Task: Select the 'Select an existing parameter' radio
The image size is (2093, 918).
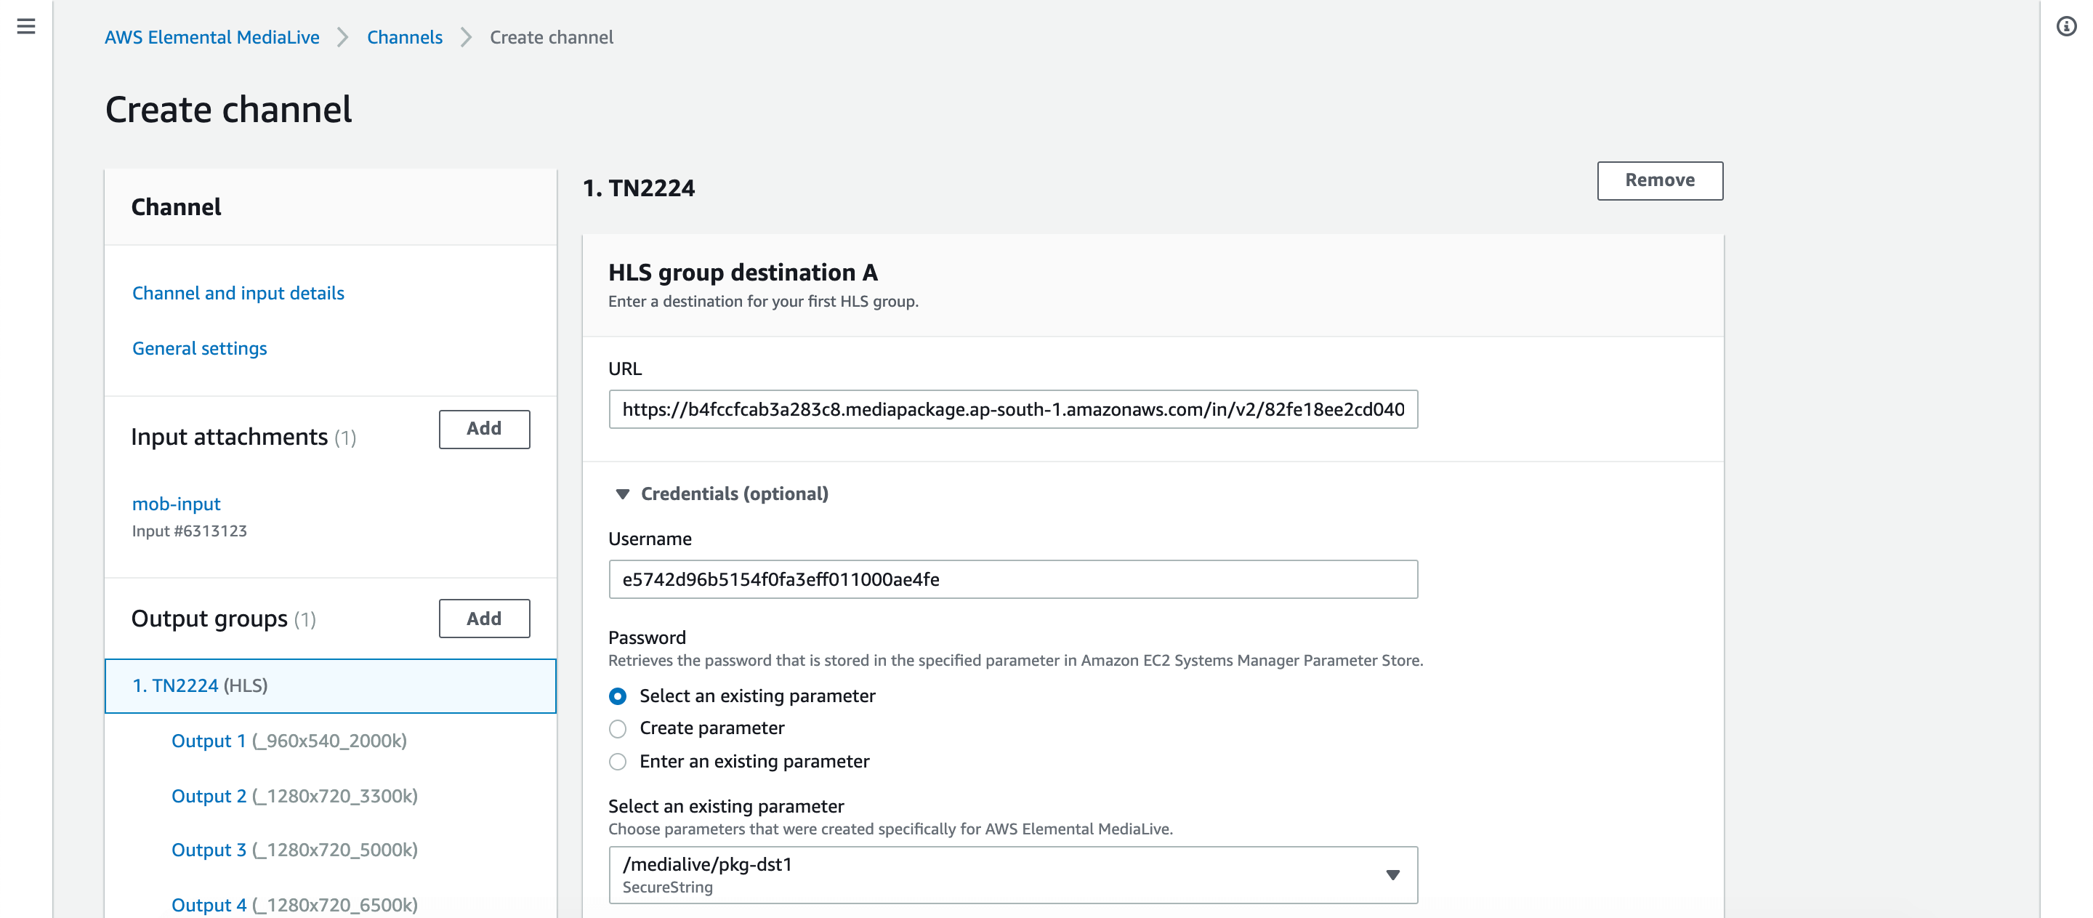Action: [x=618, y=696]
